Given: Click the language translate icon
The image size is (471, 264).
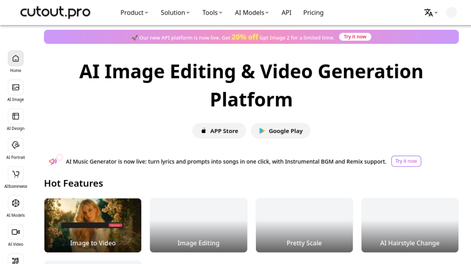Looking at the screenshot, I should 428,13.
